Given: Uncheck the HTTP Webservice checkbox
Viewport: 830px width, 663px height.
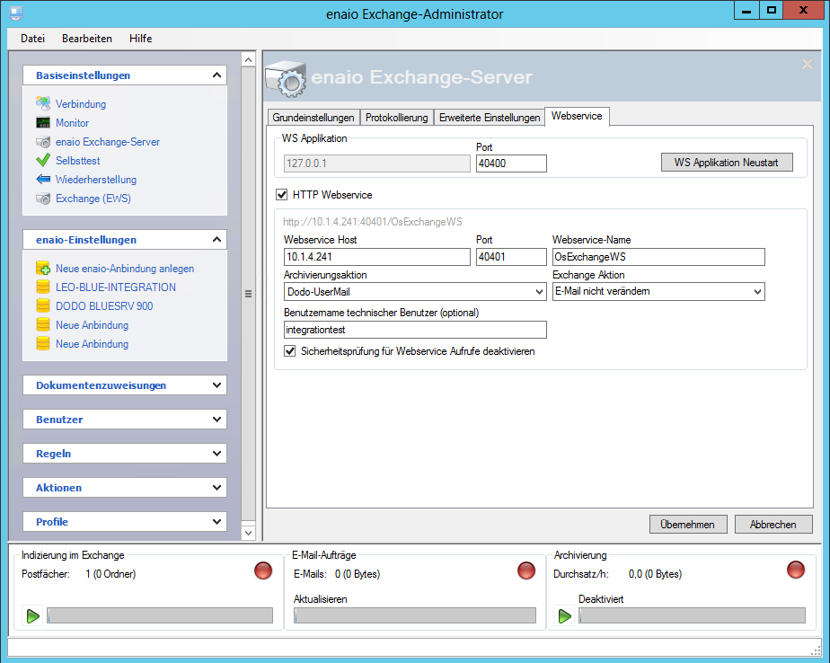Looking at the screenshot, I should coord(282,195).
